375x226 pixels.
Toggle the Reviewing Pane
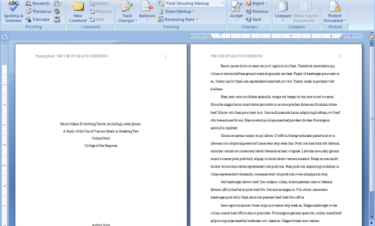click(178, 20)
